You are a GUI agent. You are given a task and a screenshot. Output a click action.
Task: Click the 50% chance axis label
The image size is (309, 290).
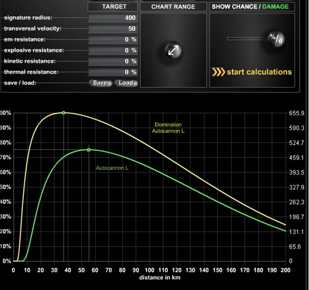pyautogui.click(x=5, y=187)
